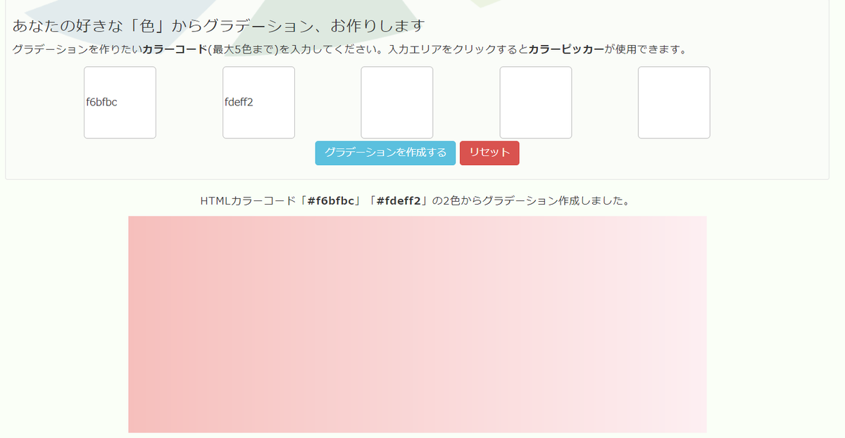
Task: Open color picker in first input field
Action: [120, 102]
